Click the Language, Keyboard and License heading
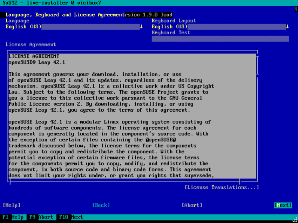 (65, 15)
